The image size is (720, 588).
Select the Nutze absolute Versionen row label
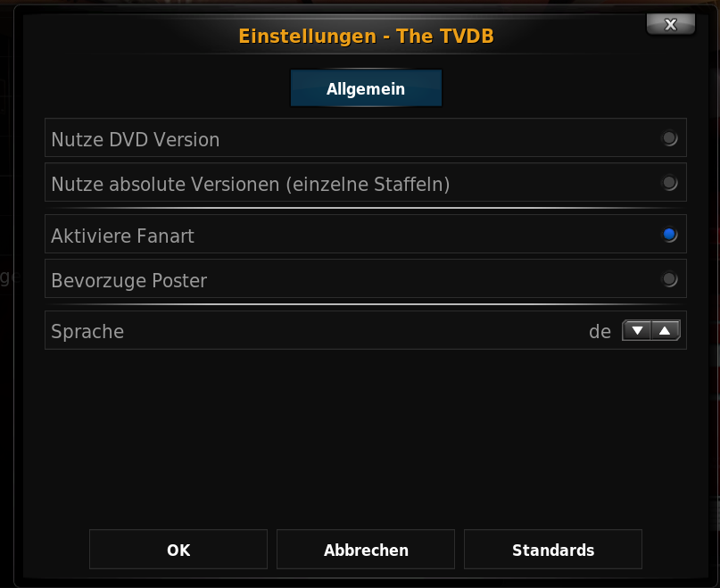pyautogui.click(x=251, y=184)
